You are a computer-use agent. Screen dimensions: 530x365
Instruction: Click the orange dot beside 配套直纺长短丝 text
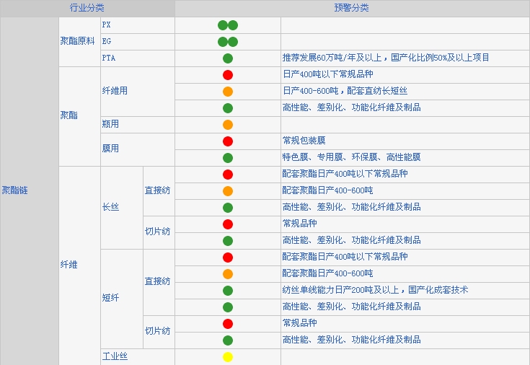click(228, 92)
